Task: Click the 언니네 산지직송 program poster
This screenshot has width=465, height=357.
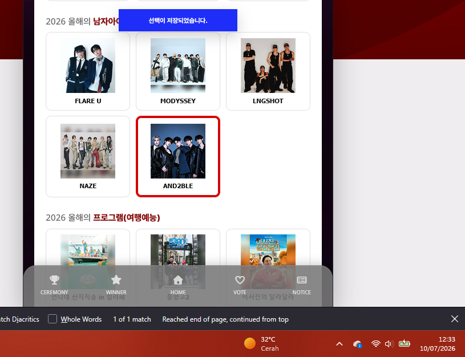Action: coord(88,262)
